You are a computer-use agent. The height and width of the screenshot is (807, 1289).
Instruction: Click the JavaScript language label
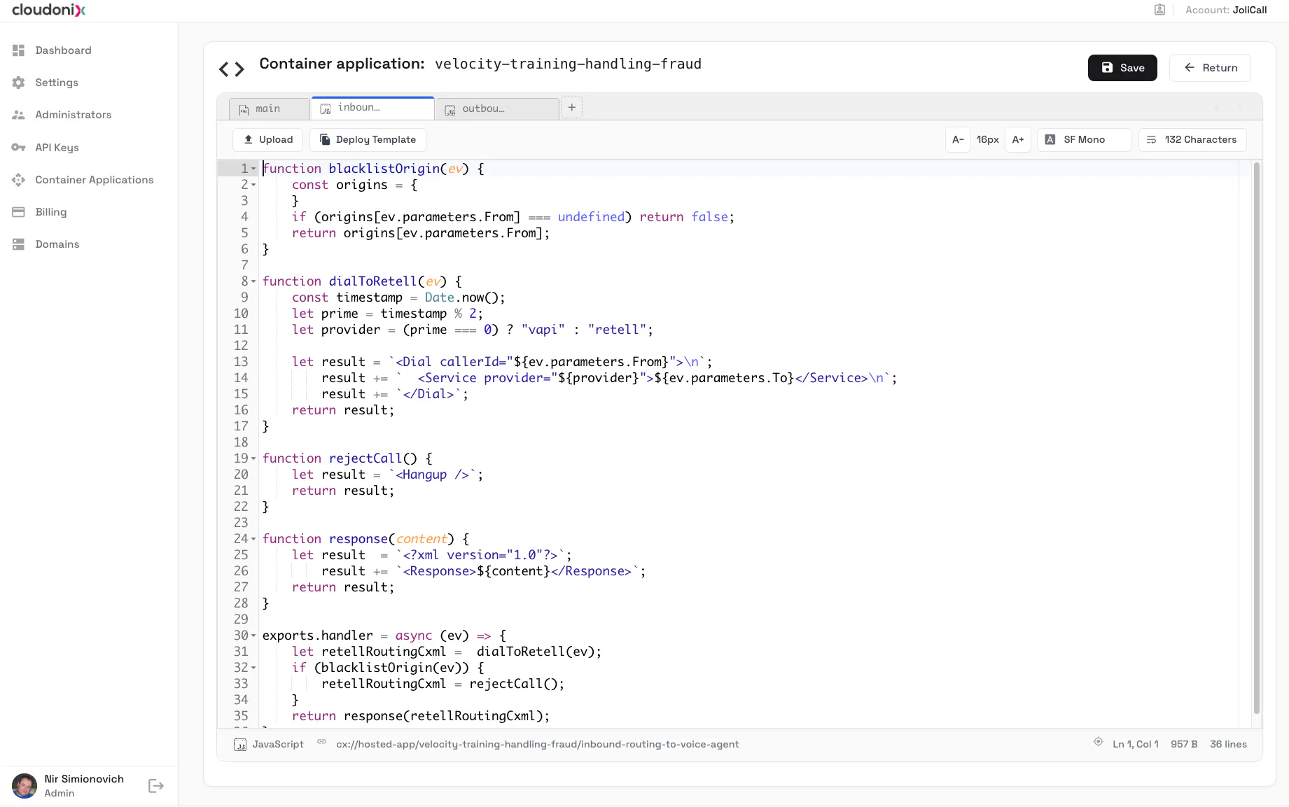coord(278,745)
